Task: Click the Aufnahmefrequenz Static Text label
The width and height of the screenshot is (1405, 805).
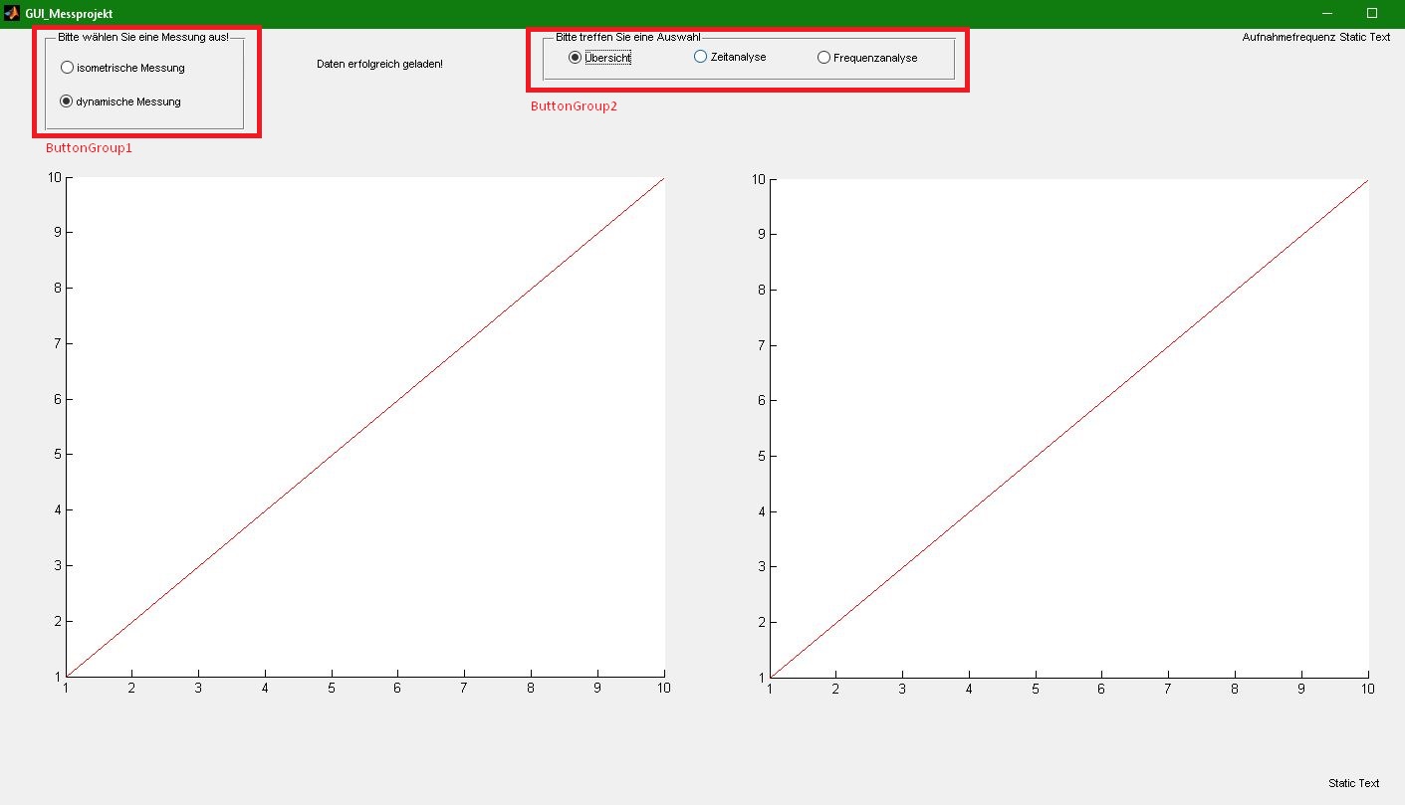Action: [1315, 38]
